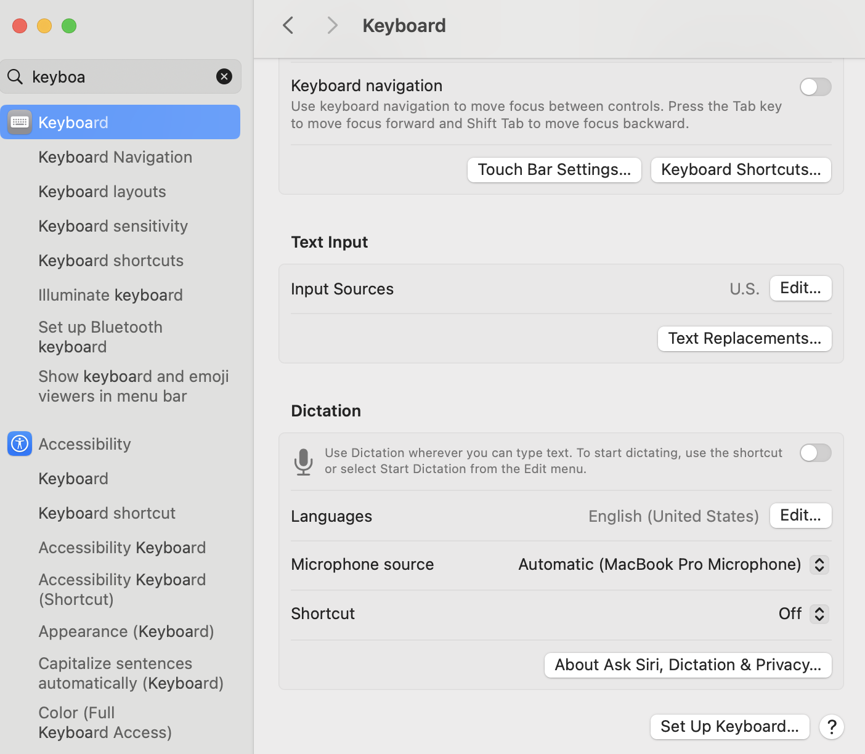This screenshot has height=754, width=865.
Task: Open the Dictation Shortcut dropdown
Action: pyautogui.click(x=819, y=614)
